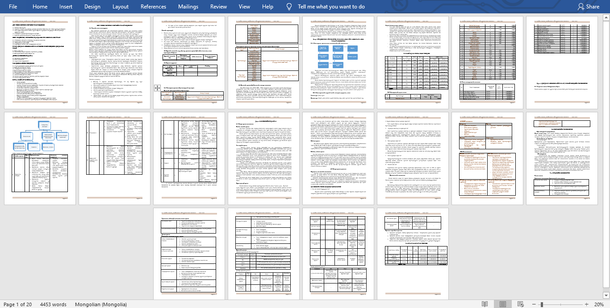Click page 14 with orange table text
This screenshot has height=308, width=610.
413,158
